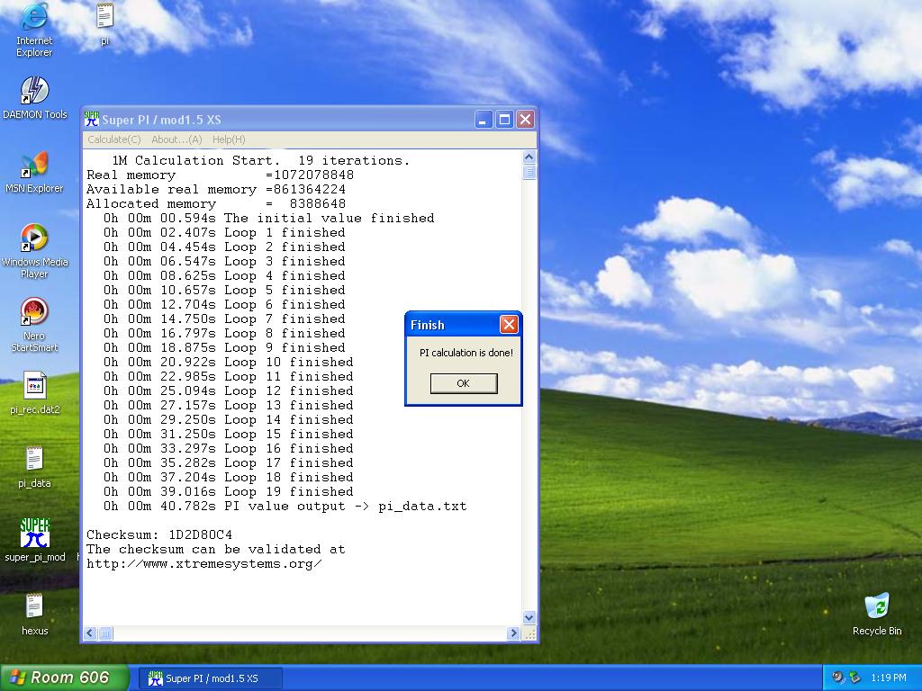
Task: Click the 'Loop 10 finished' line
Action: pyautogui.click(x=228, y=362)
